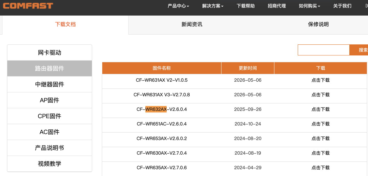Screen dimensions: 368x176
Task: Expand the 产品中心 dropdown menu
Action: point(178,6)
